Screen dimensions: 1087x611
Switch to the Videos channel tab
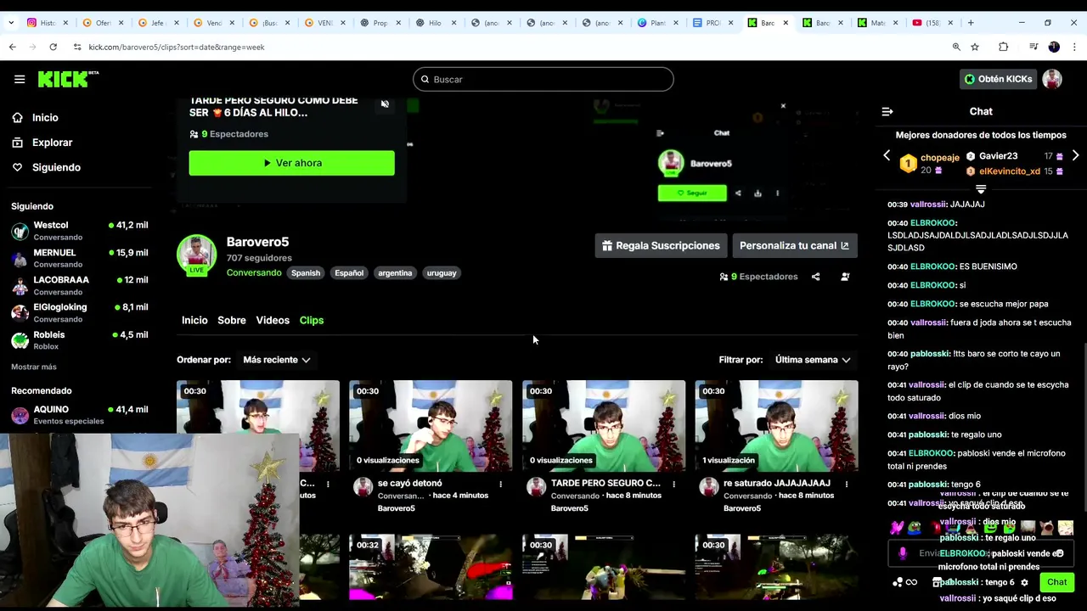coord(273,320)
